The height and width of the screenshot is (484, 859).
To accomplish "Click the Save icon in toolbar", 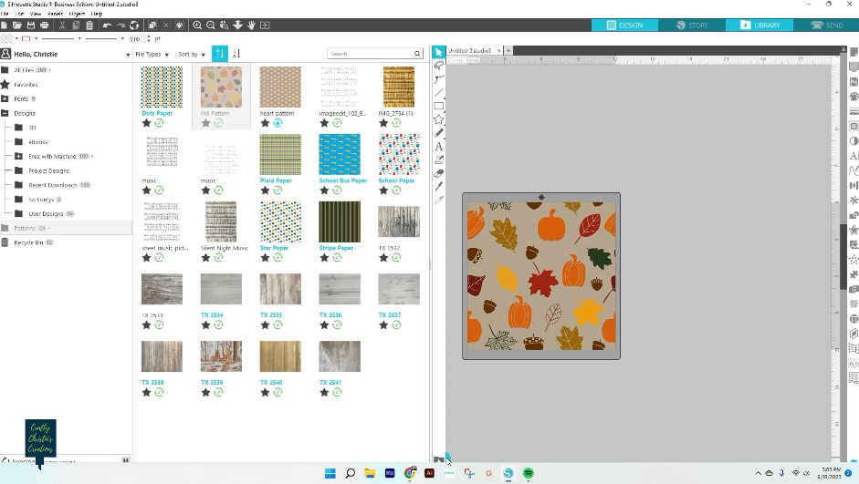I will click(31, 26).
